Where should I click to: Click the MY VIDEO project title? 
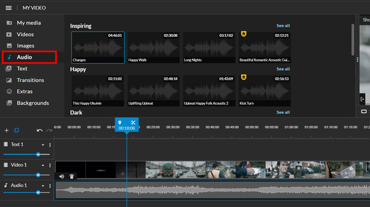(x=34, y=8)
